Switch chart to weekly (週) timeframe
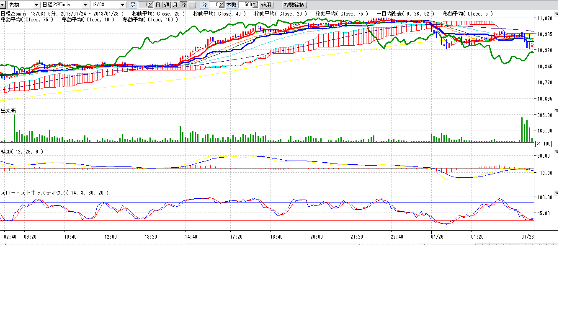The width and height of the screenshot is (572, 322). tap(166, 5)
